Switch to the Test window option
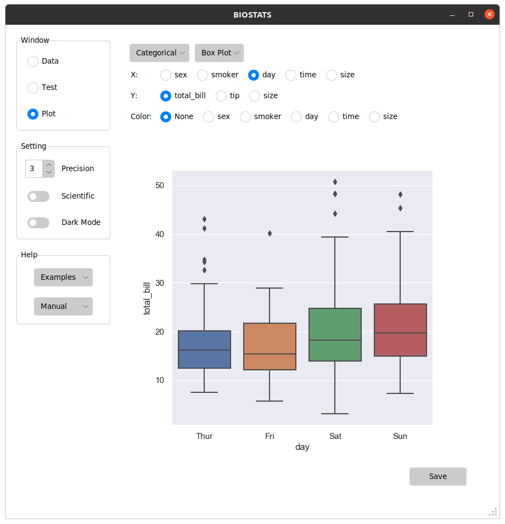 point(32,87)
